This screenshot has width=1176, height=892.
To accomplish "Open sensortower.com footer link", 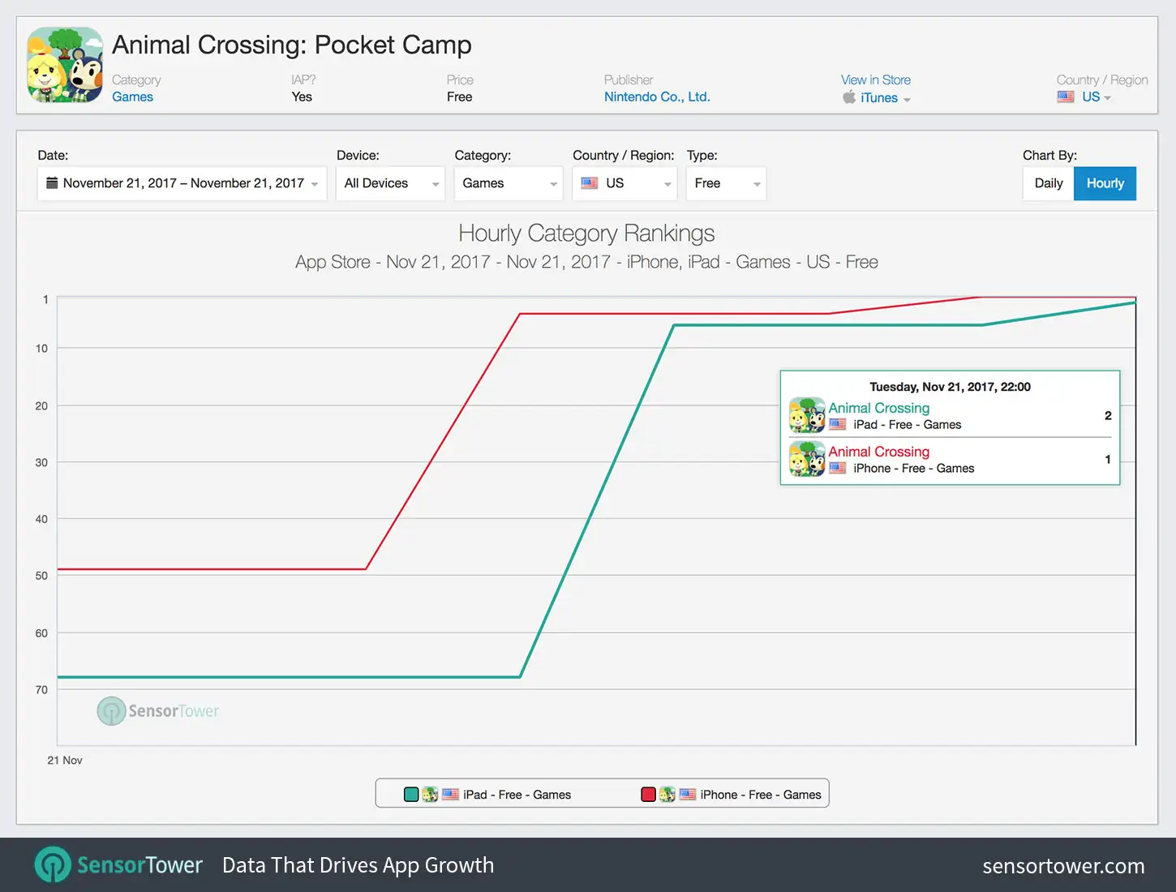I will tap(1063, 866).
